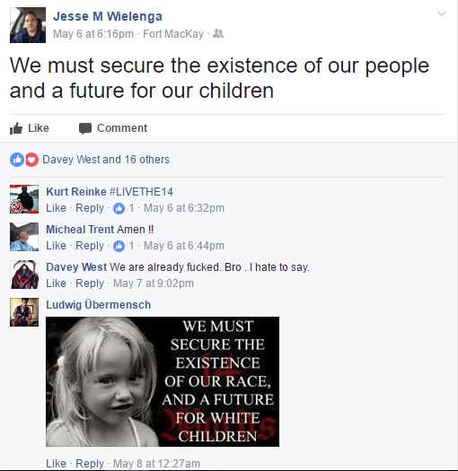The width and height of the screenshot is (458, 471).
Task: Open the post options chevron menu
Action: click(x=442, y=13)
